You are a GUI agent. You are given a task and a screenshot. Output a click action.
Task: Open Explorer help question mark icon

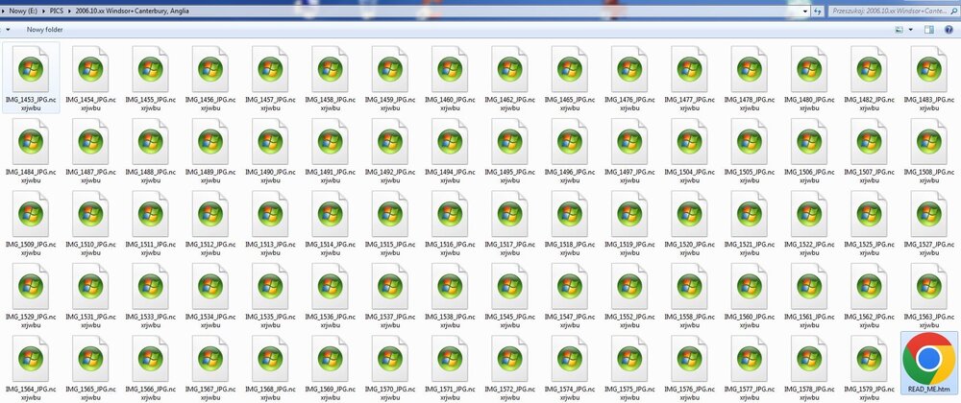point(949,30)
